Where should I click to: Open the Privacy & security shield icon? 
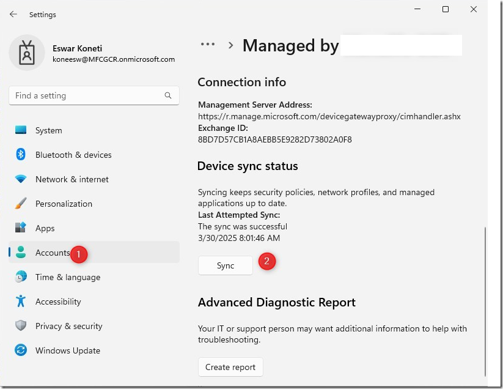(21, 326)
